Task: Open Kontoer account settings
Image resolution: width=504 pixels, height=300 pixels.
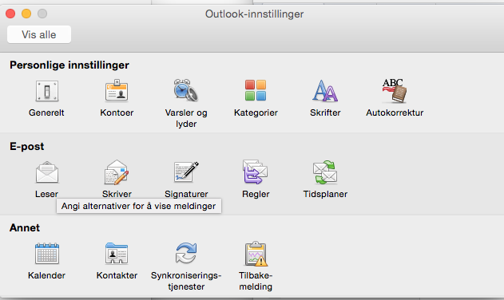Action: pos(117,91)
